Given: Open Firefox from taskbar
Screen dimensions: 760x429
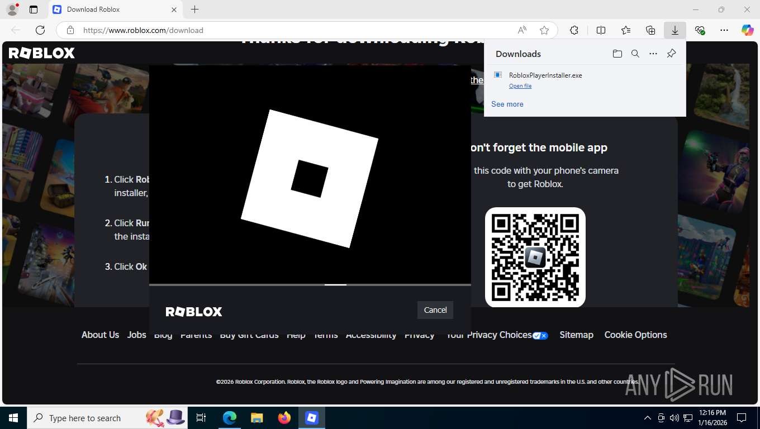Looking at the screenshot, I should (x=284, y=418).
